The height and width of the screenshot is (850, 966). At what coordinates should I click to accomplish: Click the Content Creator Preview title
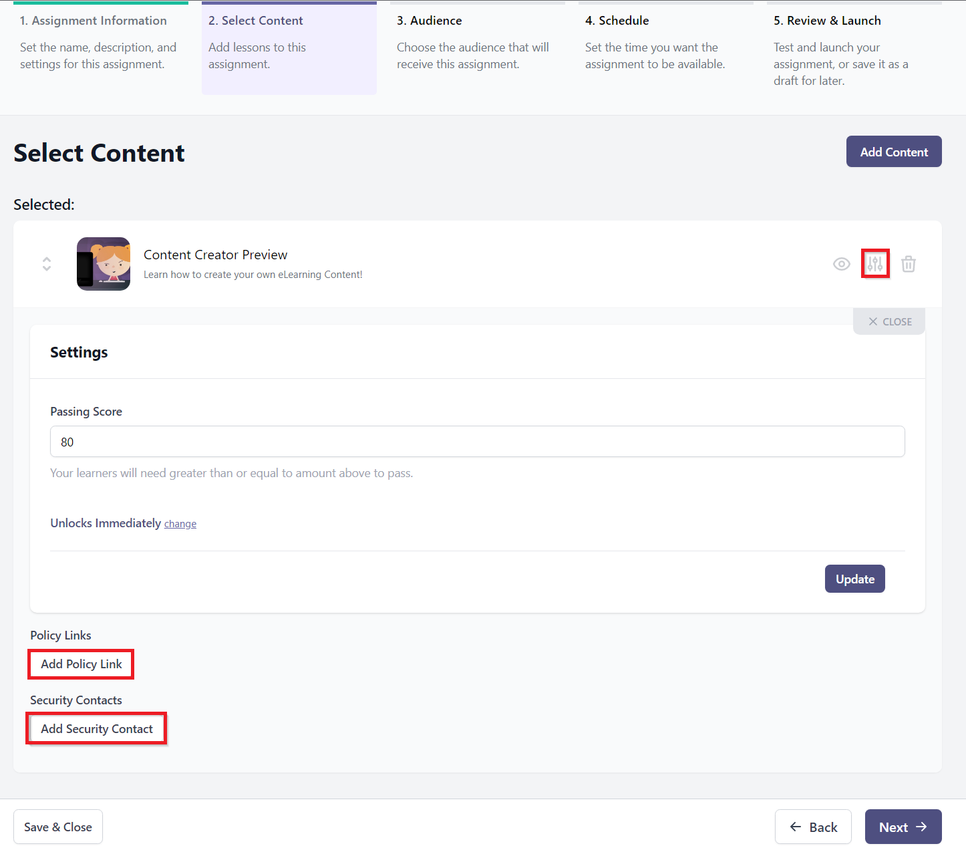pos(215,255)
